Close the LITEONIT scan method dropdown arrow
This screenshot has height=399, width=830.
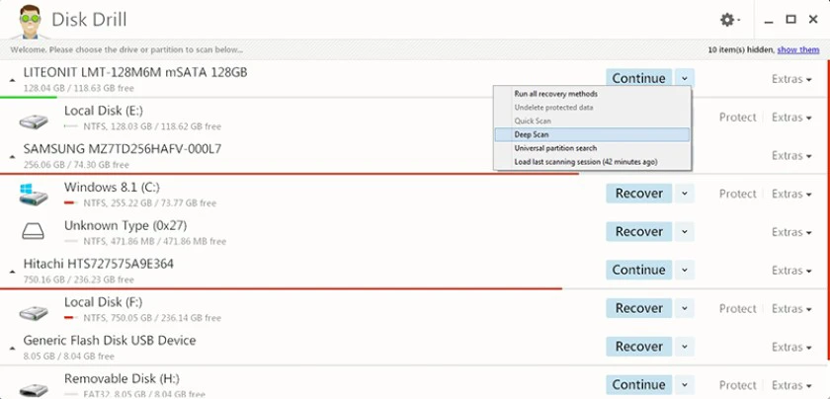pos(685,78)
